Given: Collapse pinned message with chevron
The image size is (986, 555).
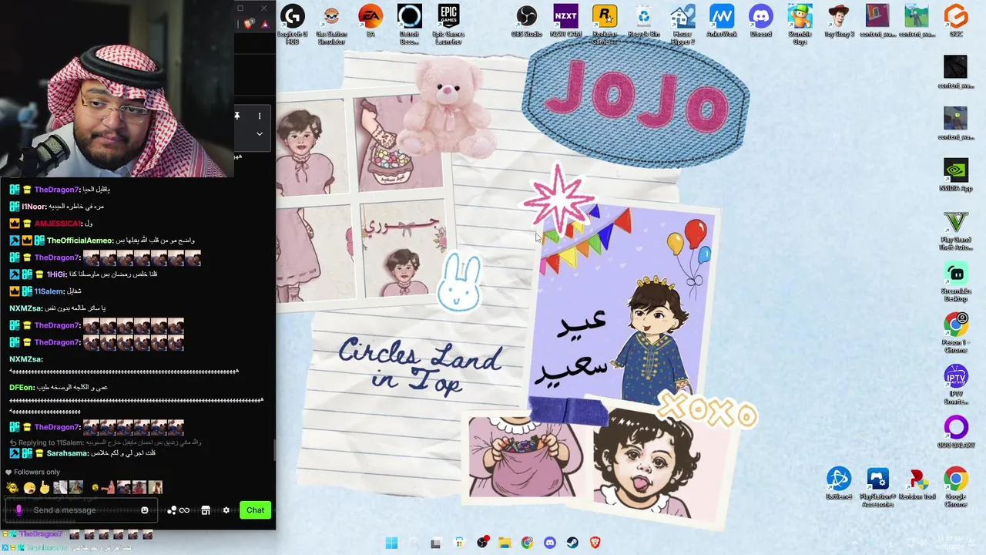Looking at the screenshot, I should (x=260, y=134).
